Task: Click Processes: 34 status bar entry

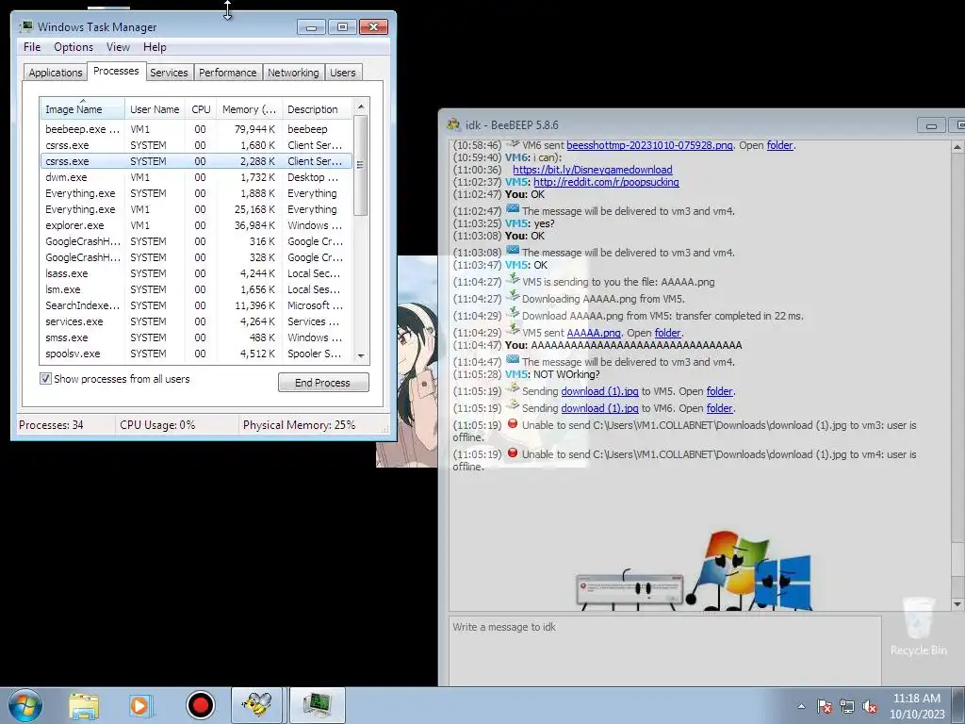Action: point(51,425)
